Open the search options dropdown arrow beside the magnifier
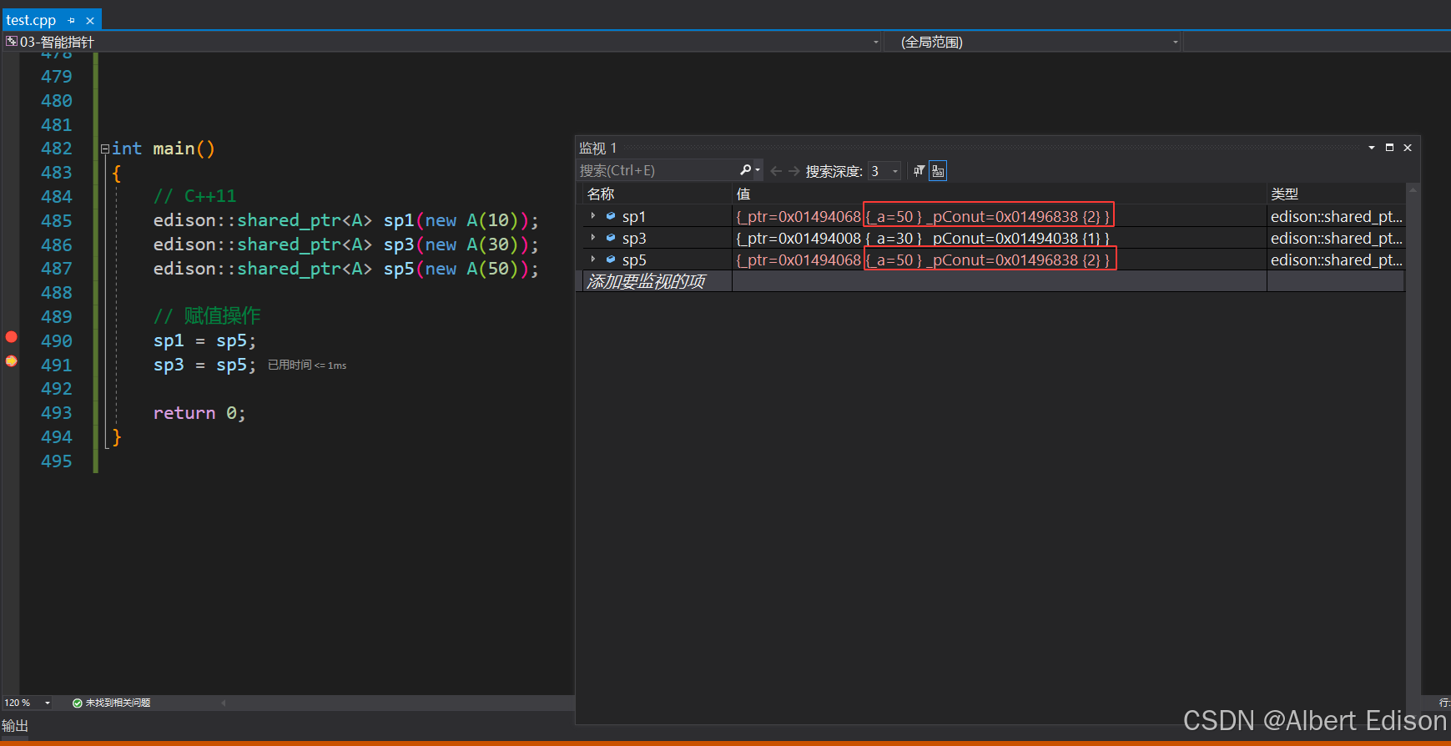 (x=758, y=170)
